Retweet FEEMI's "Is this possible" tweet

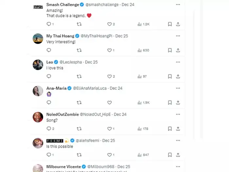coord(79,155)
